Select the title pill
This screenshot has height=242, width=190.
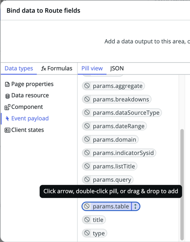pyautogui.click(x=94, y=220)
